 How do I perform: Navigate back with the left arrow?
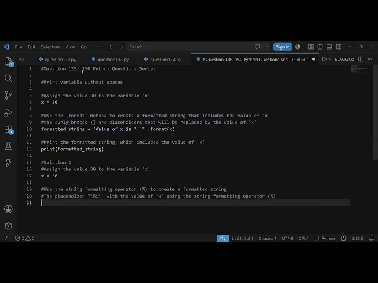tap(112, 47)
